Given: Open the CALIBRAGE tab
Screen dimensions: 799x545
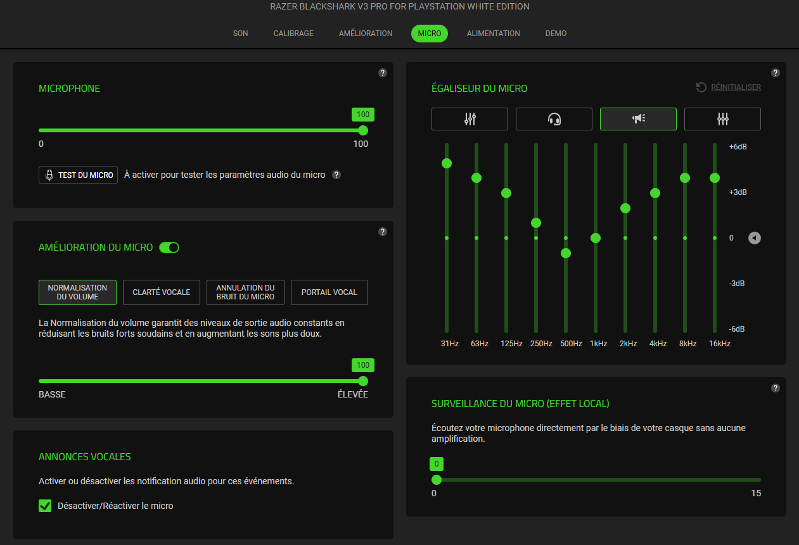Looking at the screenshot, I should tap(293, 34).
